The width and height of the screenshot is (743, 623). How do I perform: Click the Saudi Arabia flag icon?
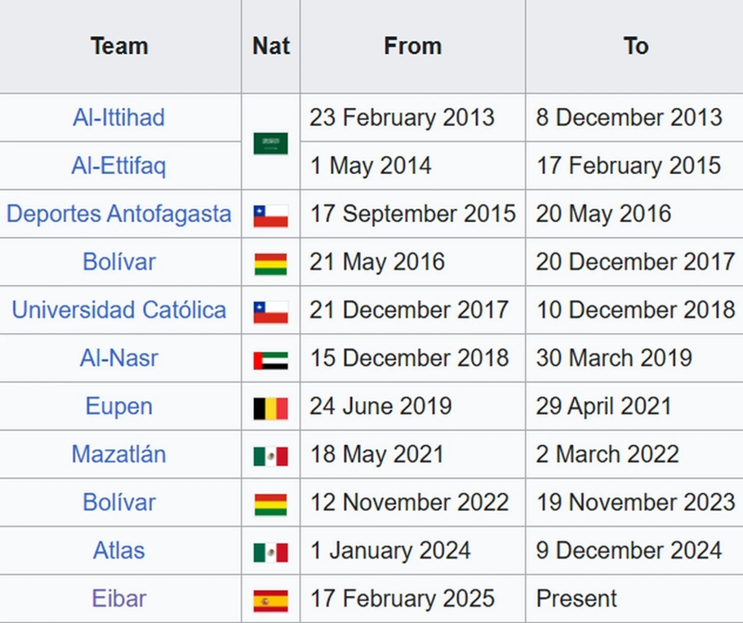[271, 143]
